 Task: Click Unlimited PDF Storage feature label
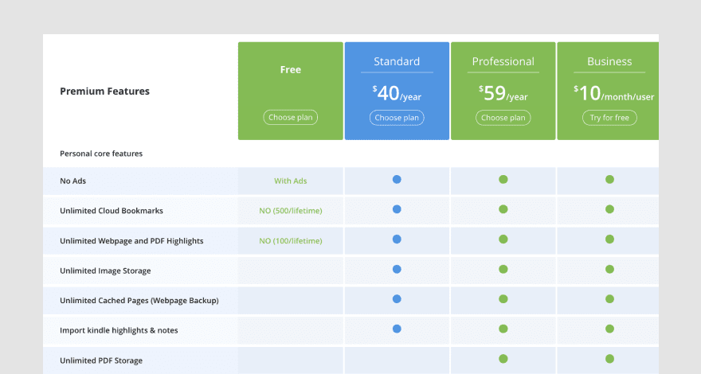(101, 360)
